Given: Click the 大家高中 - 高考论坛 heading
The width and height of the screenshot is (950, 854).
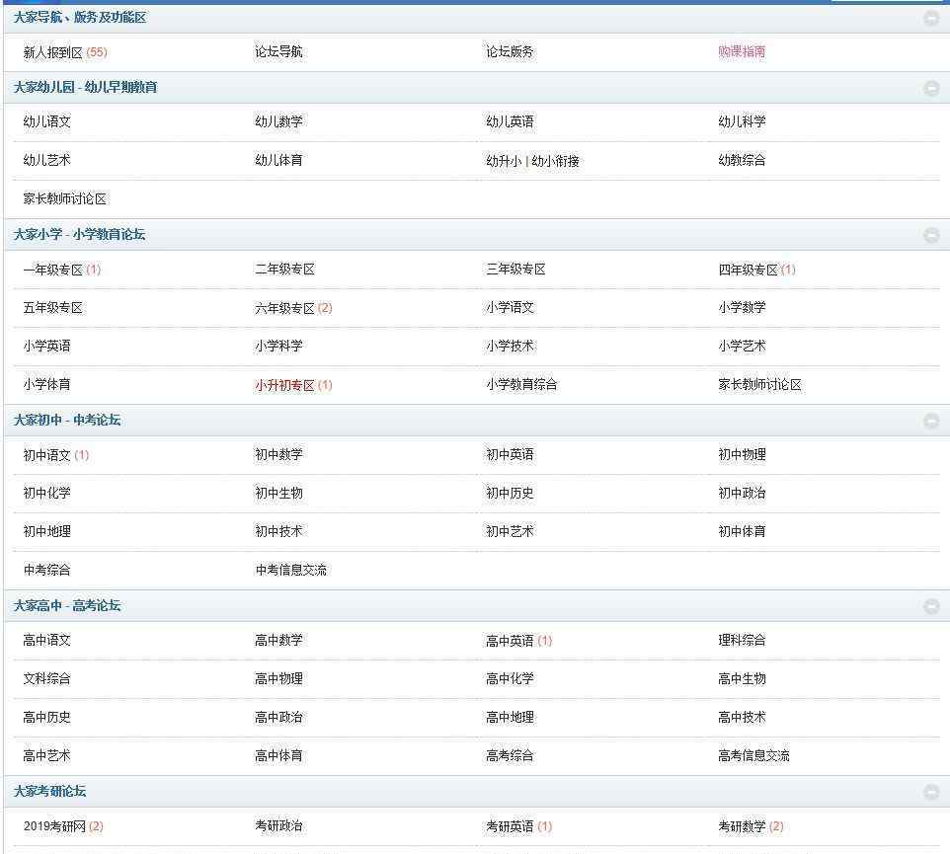Looking at the screenshot, I should (x=67, y=606).
